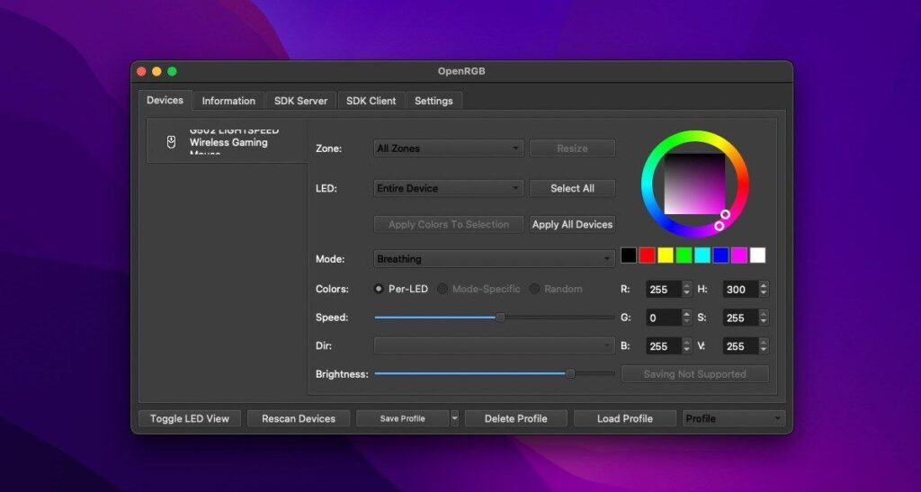Click the Saving Not Supported button
This screenshot has height=492, width=921.
695,374
